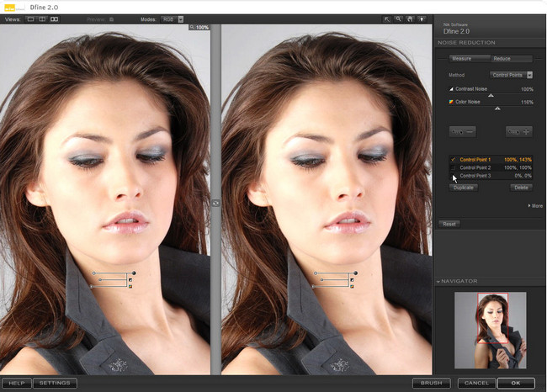The width and height of the screenshot is (547, 392).
Task: Select the Zoom magnifier tool
Action: coord(400,19)
